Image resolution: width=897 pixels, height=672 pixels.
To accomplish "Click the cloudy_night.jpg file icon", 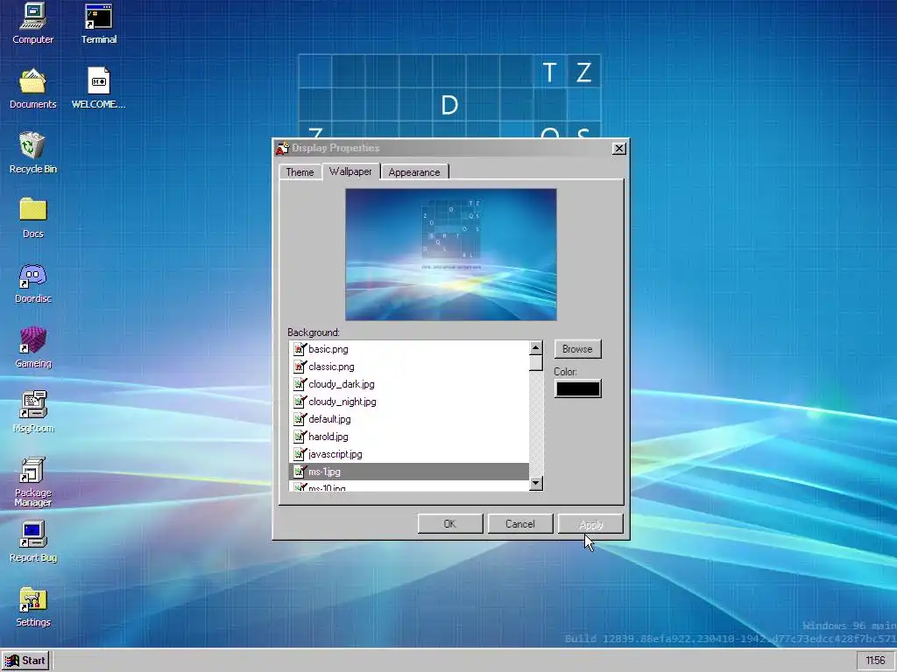I will click(x=300, y=401).
